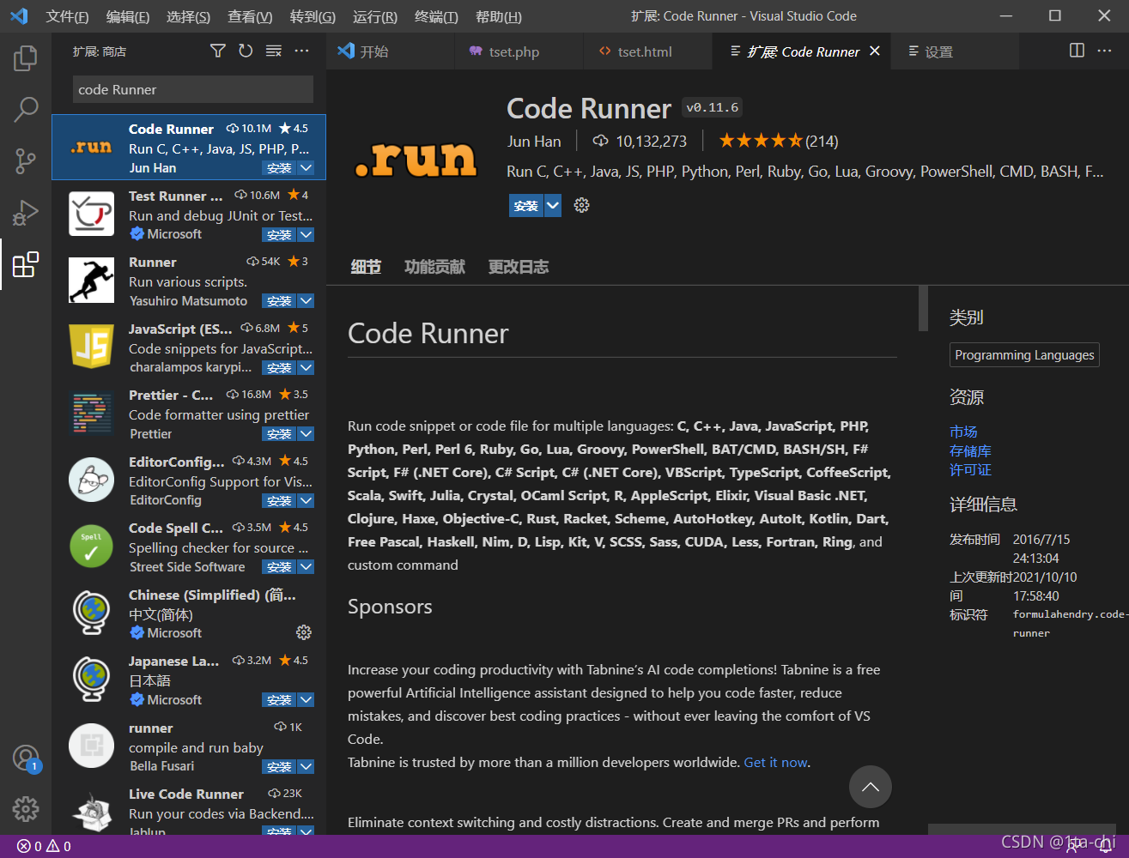Select the 细节 details tab
Screen dimensions: 1129x858
point(366,267)
